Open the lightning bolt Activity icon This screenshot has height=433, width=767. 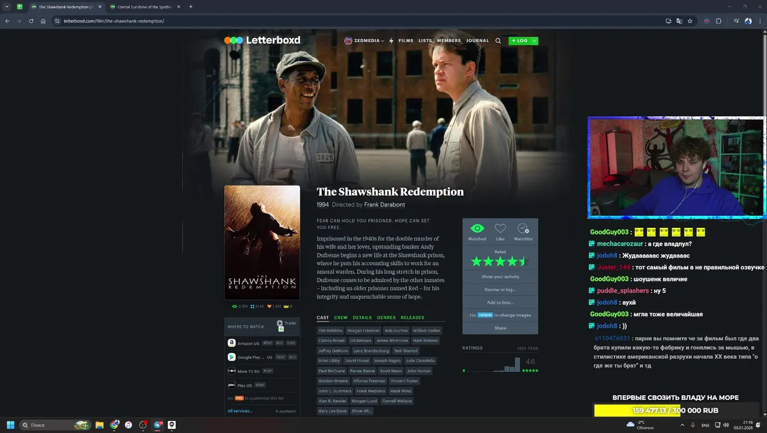click(391, 41)
